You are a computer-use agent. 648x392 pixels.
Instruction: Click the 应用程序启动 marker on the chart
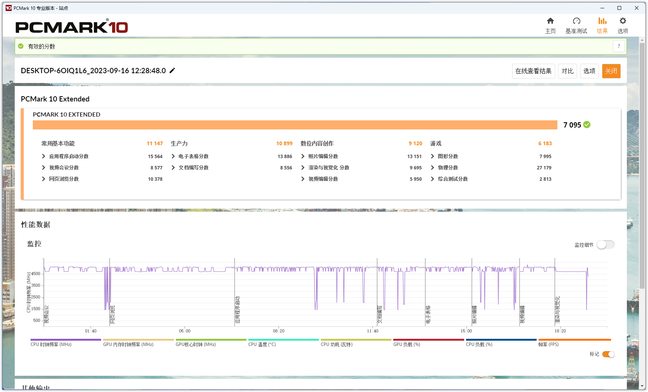[x=237, y=310]
